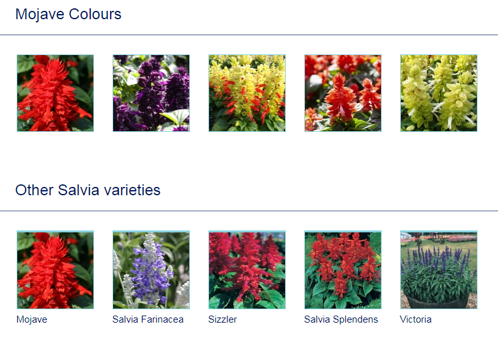Click the Victoria label link

click(416, 319)
